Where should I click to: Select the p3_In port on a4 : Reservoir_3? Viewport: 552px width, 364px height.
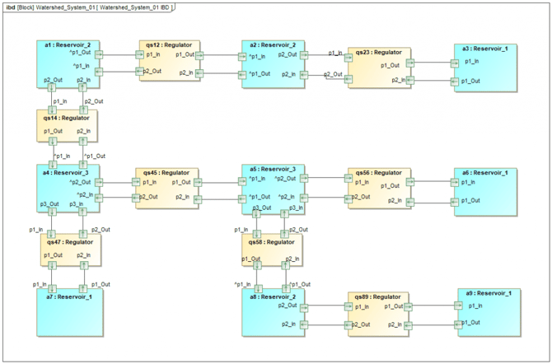pyautogui.click(x=82, y=212)
